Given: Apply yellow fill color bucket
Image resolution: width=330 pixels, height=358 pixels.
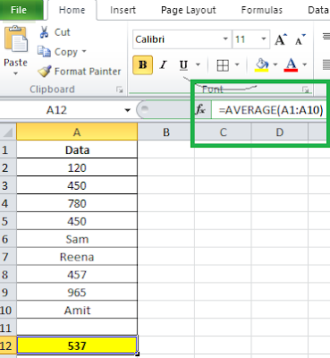Looking at the screenshot, I should 262,64.
